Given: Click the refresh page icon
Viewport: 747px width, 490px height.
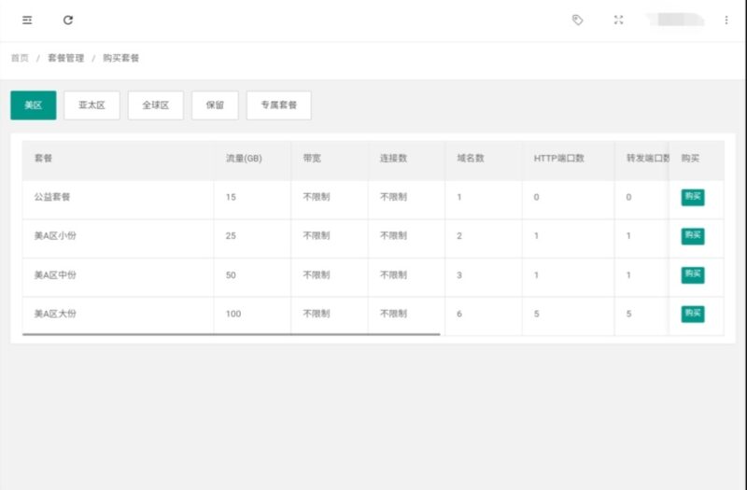Looking at the screenshot, I should click(68, 20).
